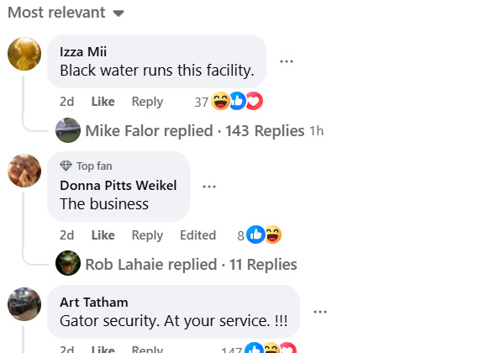This screenshot has height=353, width=495.
Task: Like Donna Pitts Weikel's comment
Action: (x=103, y=235)
